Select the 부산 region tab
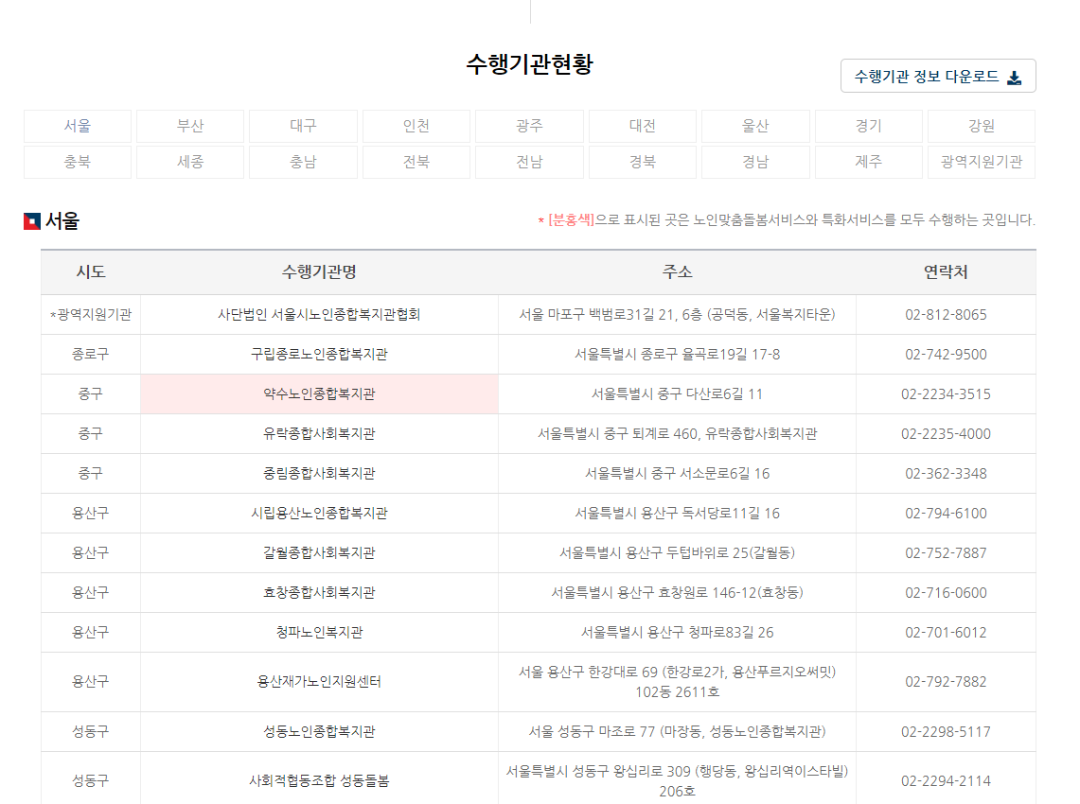The image size is (1080, 804). [x=190, y=126]
